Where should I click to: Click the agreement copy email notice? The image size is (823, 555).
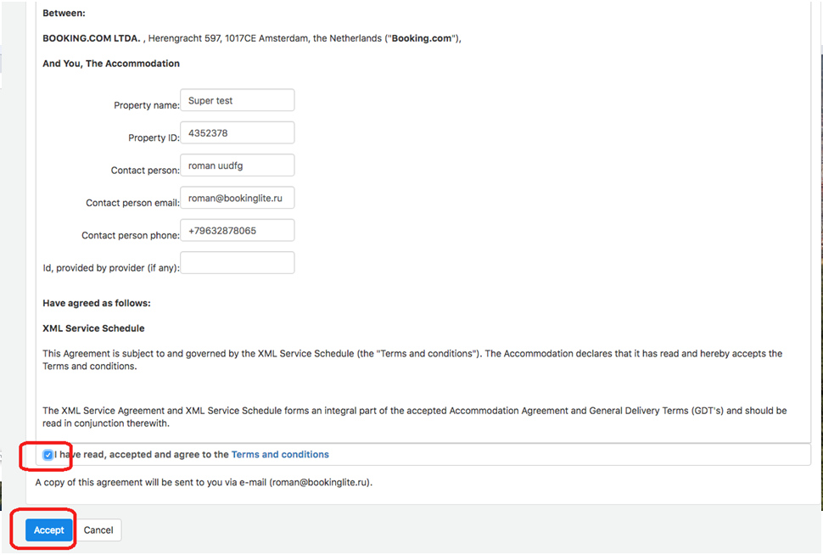204,483
